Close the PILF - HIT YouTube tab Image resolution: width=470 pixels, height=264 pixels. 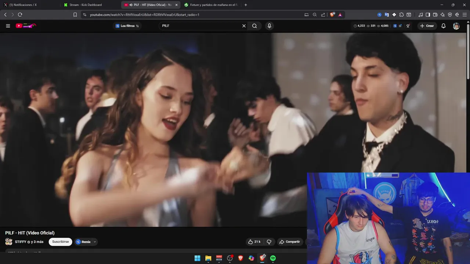click(176, 5)
